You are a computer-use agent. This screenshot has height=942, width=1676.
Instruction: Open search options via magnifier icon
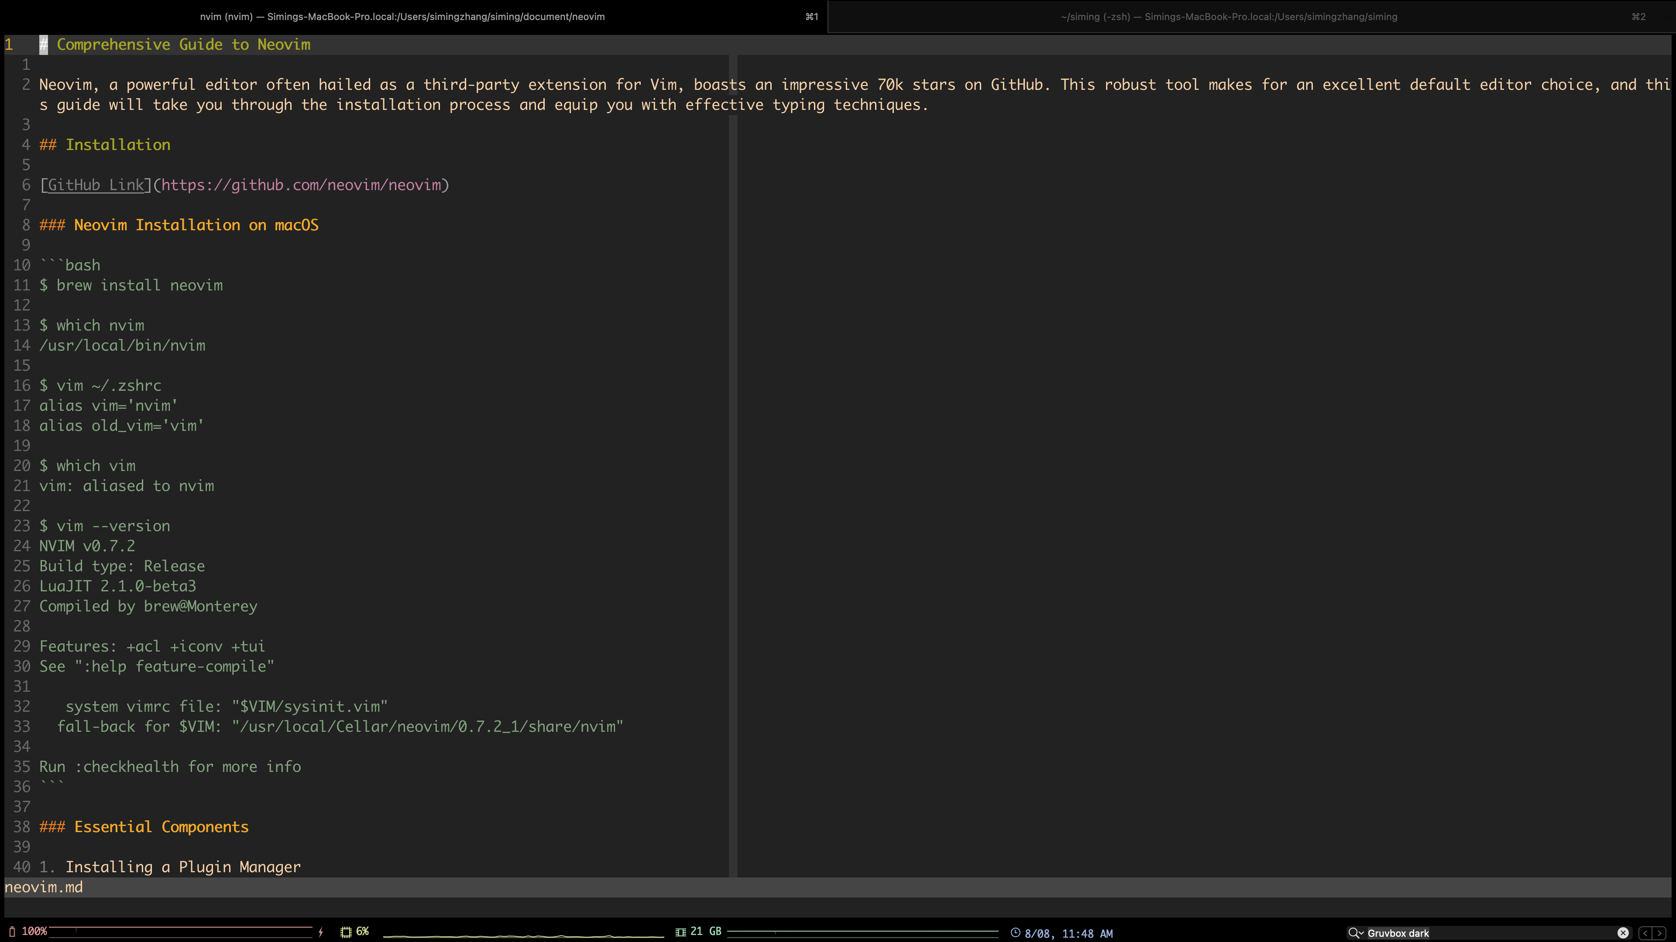[1355, 934]
